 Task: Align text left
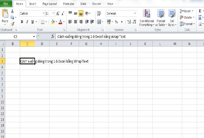pos(70,22)
